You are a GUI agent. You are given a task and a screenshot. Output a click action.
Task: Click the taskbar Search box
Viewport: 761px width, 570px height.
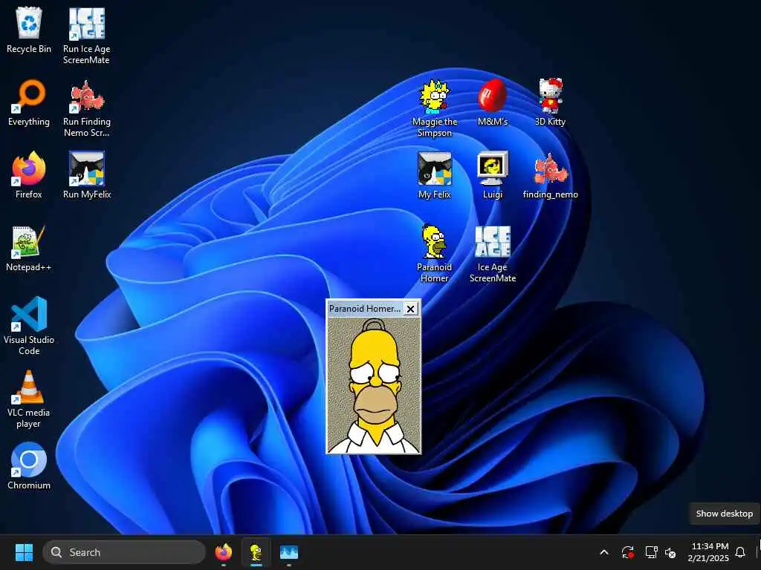tap(124, 552)
